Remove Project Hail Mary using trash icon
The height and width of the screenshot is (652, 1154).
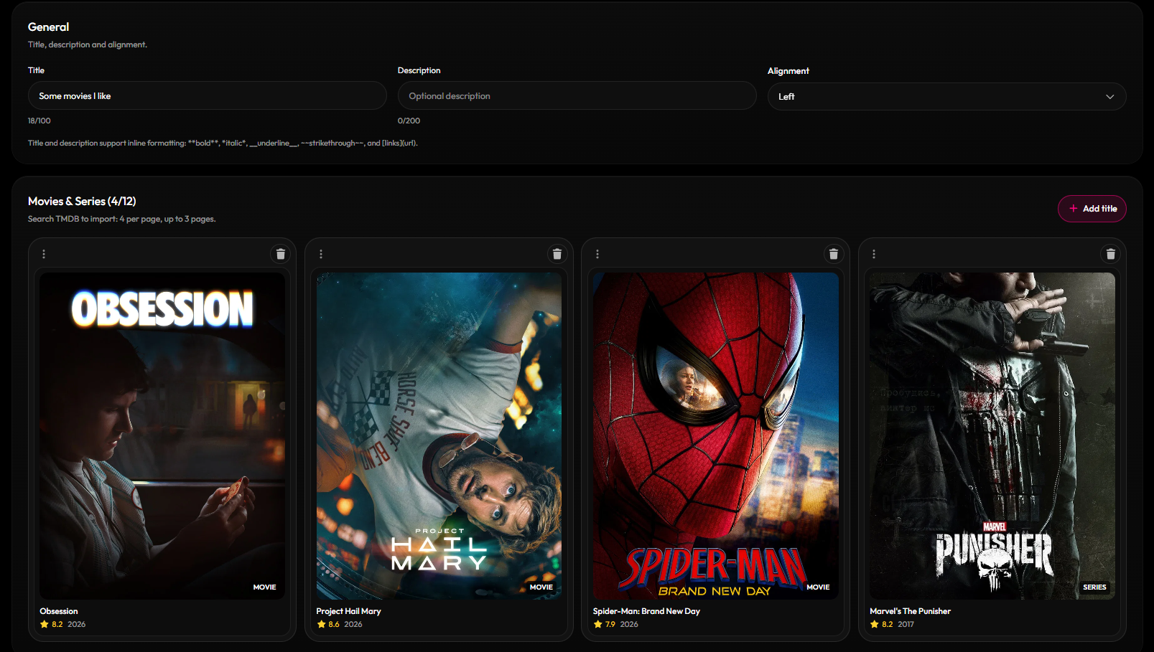(x=557, y=254)
